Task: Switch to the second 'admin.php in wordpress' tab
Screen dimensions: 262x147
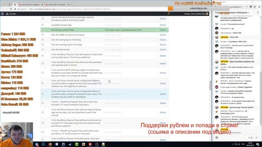Action: (57, 4)
